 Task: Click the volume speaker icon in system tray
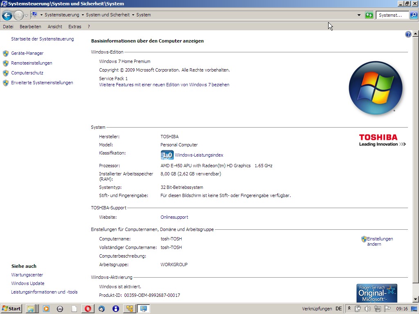click(367, 309)
